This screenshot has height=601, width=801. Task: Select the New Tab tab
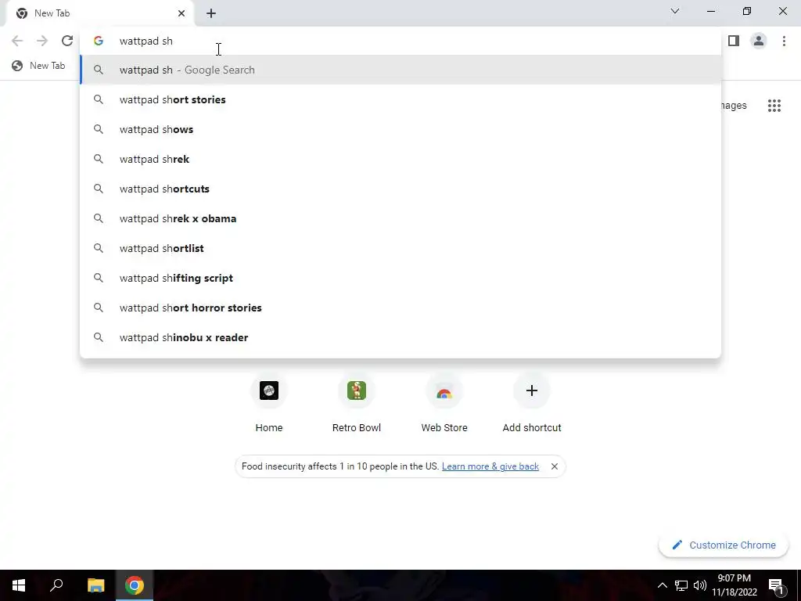(101, 13)
